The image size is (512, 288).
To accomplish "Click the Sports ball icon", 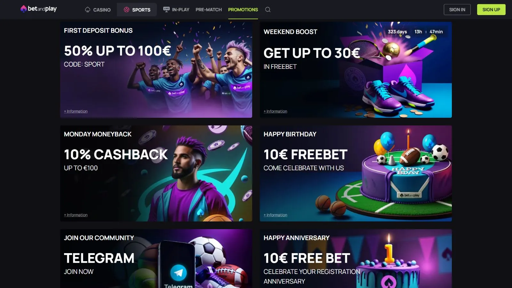I will [126, 10].
